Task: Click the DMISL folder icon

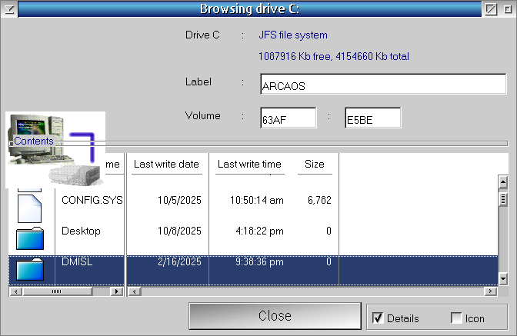Action: (29, 268)
